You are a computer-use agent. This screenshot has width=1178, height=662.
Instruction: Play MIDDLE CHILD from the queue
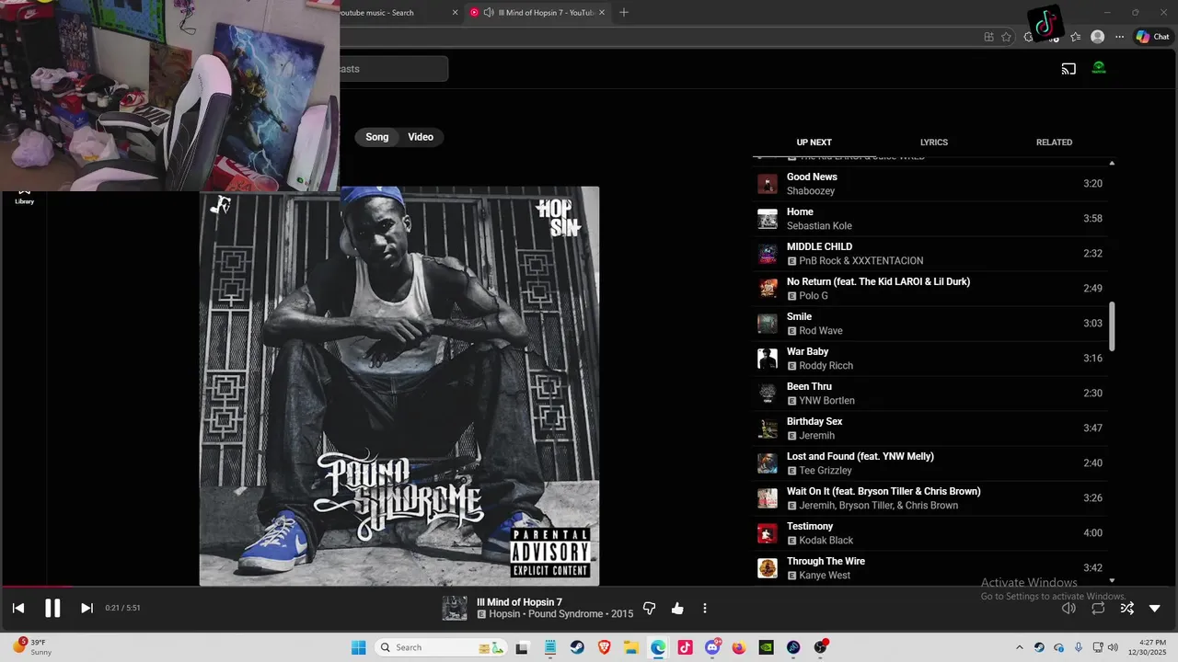coord(931,254)
